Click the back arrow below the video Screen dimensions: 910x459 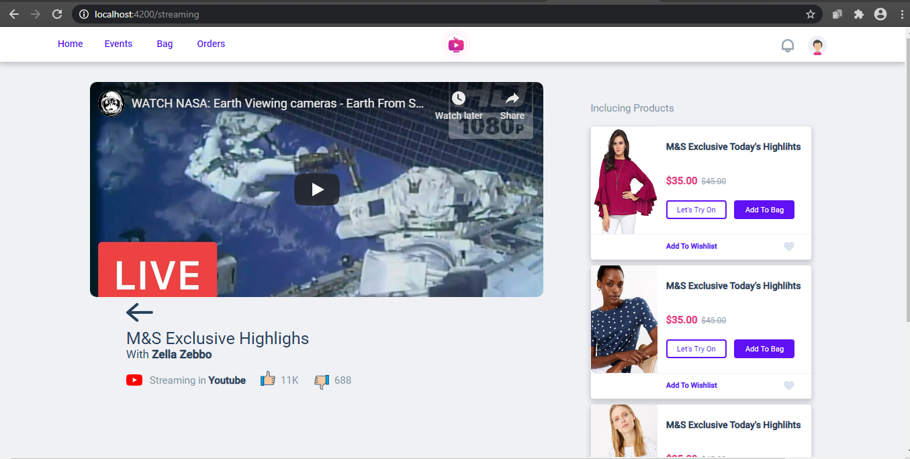140,312
